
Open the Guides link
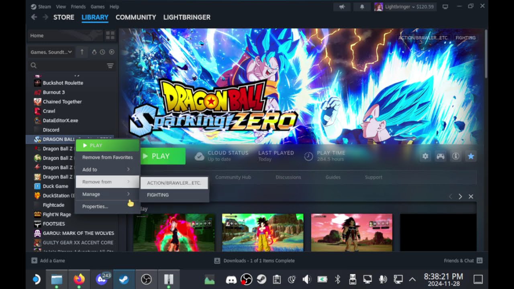(x=333, y=177)
